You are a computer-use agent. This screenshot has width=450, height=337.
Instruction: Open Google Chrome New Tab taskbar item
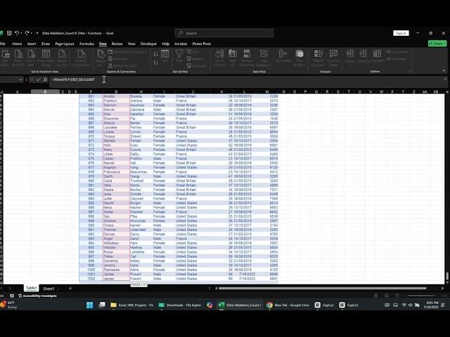pos(288,305)
